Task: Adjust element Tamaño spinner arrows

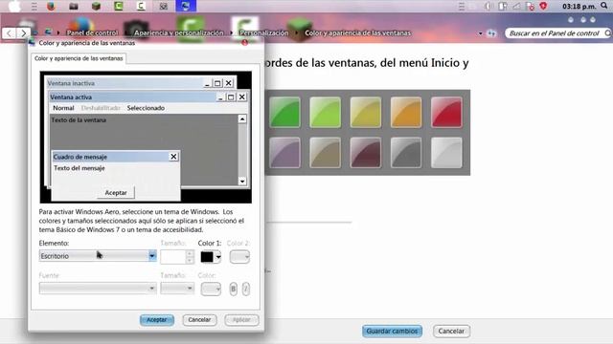Action: pos(190,257)
